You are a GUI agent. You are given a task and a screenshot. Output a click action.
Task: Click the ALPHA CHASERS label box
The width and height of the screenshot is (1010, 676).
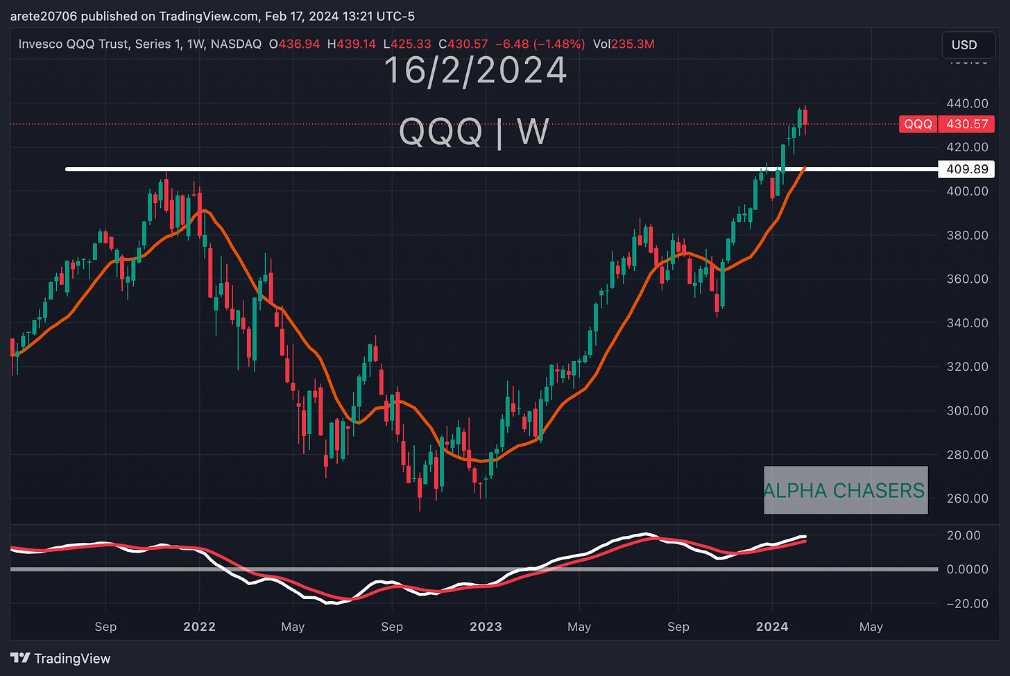[846, 490]
